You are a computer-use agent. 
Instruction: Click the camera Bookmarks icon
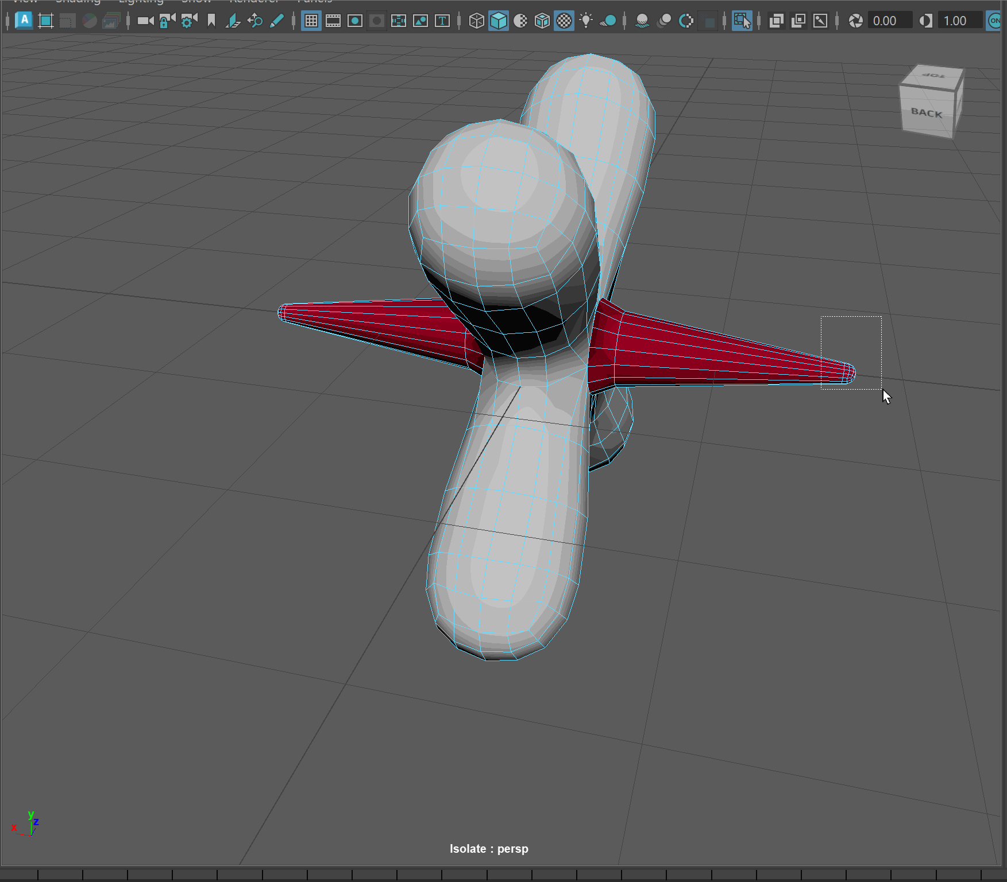point(211,21)
